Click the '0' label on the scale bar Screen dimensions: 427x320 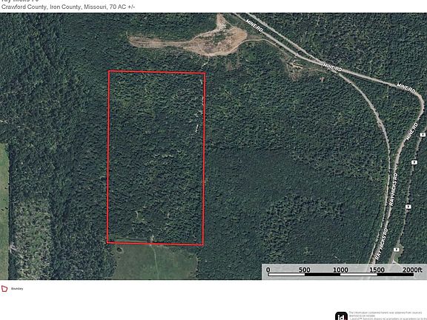(268, 270)
